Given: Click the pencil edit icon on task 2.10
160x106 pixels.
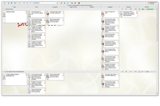Looking at the screenshot, I should 45,82.
